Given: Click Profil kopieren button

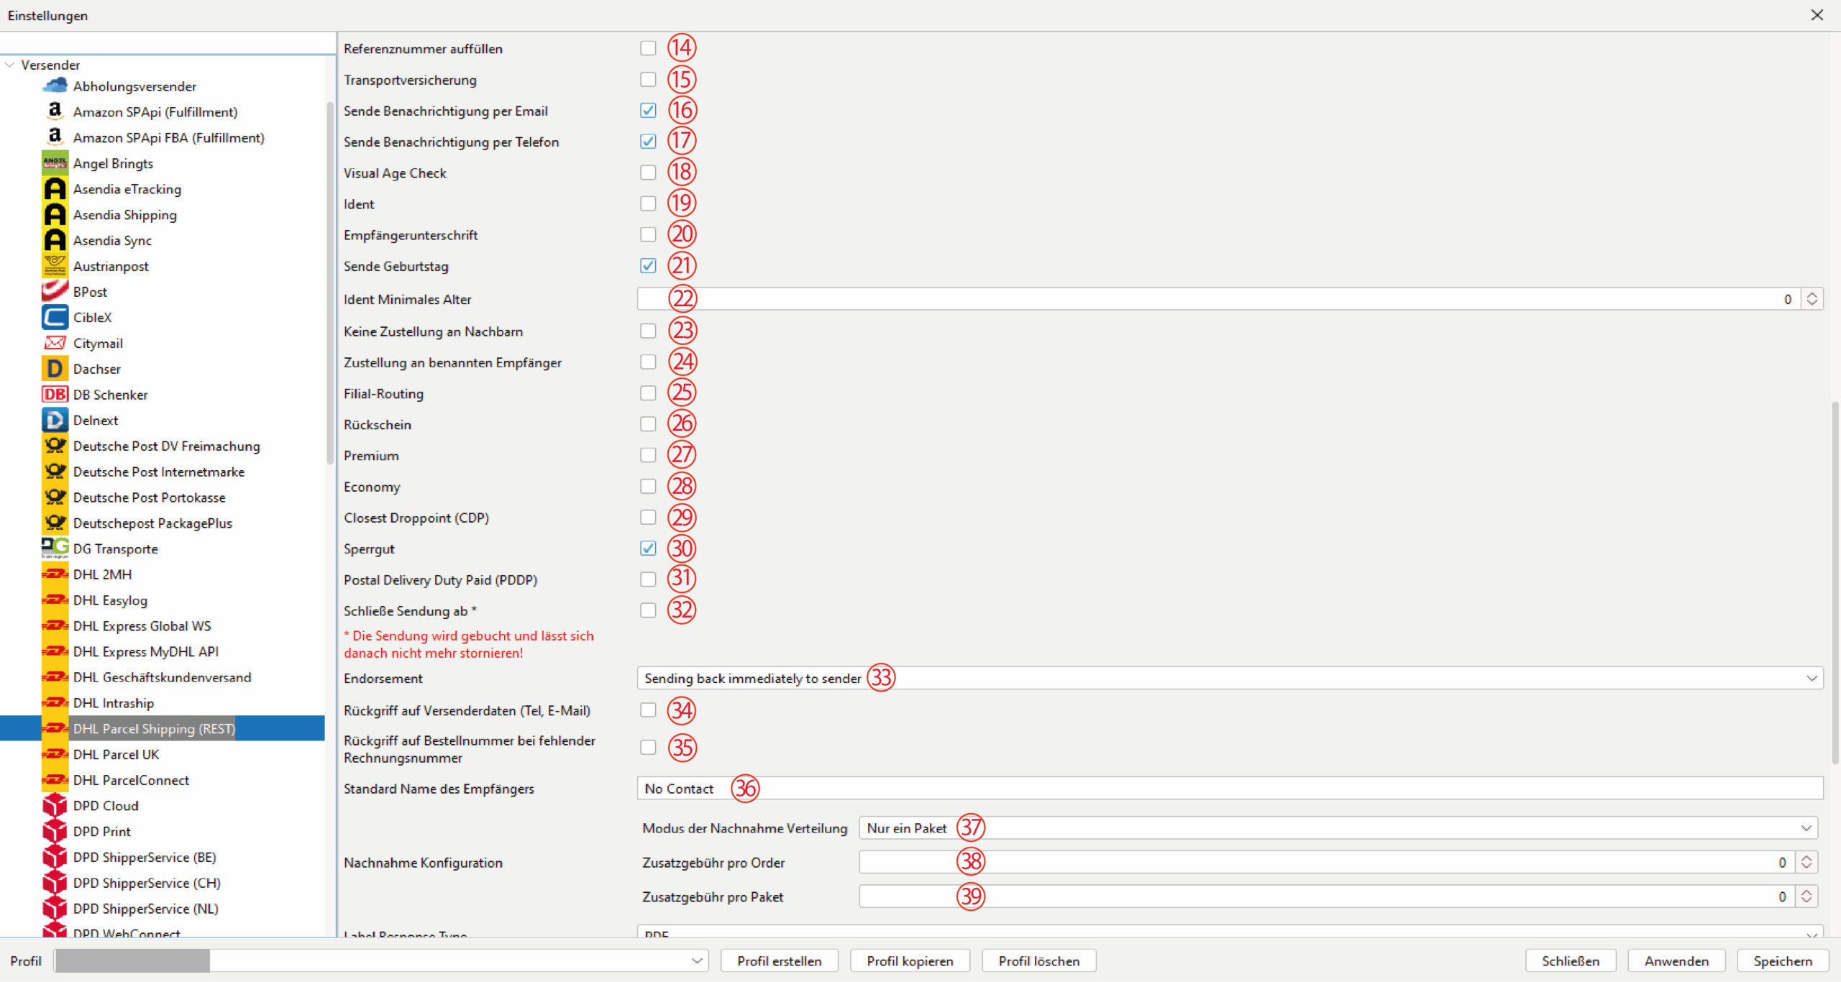Looking at the screenshot, I should (x=910, y=961).
